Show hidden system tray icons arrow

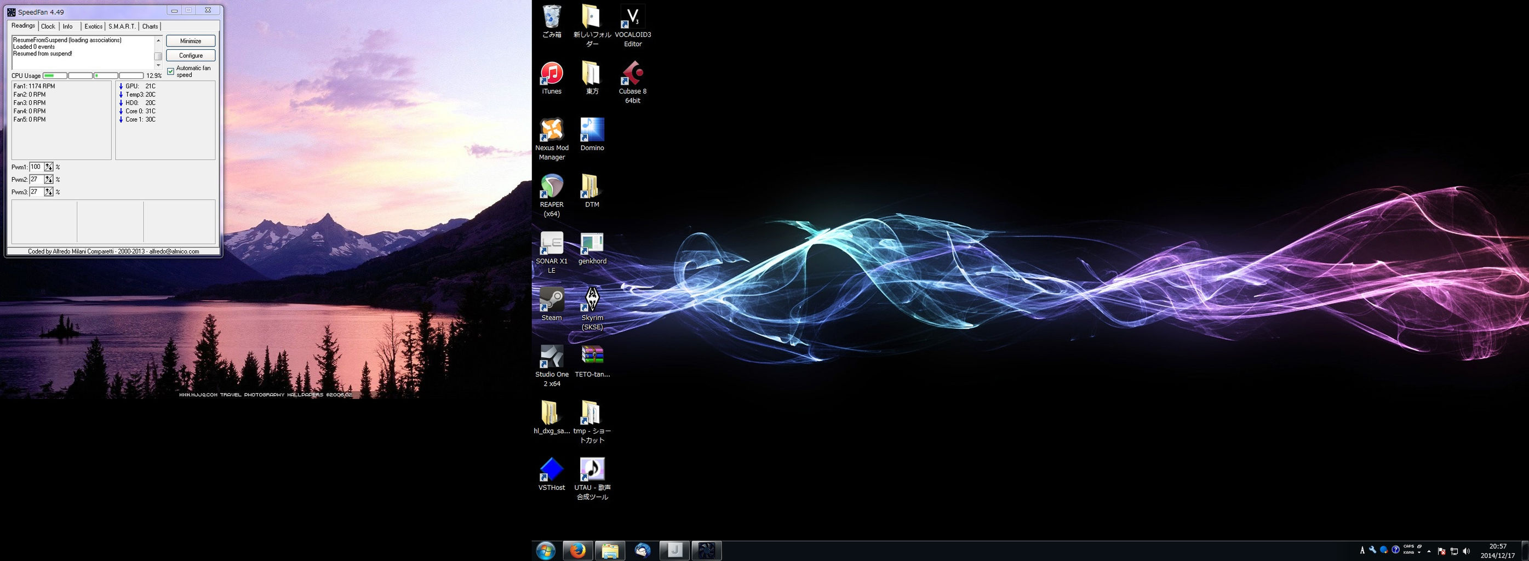[x=1429, y=552]
